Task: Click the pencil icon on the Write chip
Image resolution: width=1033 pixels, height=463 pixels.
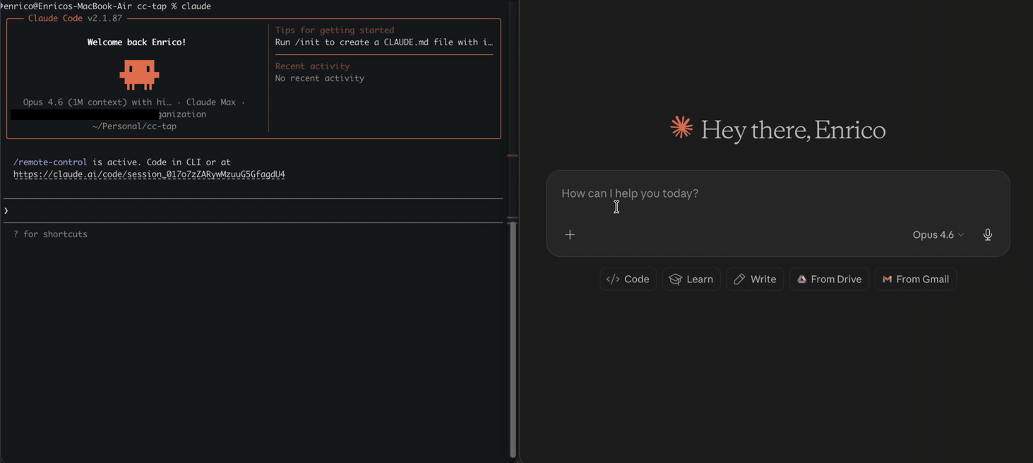Action: tap(740, 279)
